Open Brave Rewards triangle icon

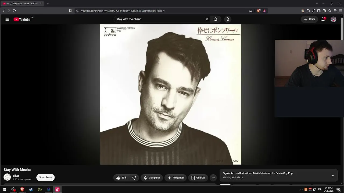[264, 11]
